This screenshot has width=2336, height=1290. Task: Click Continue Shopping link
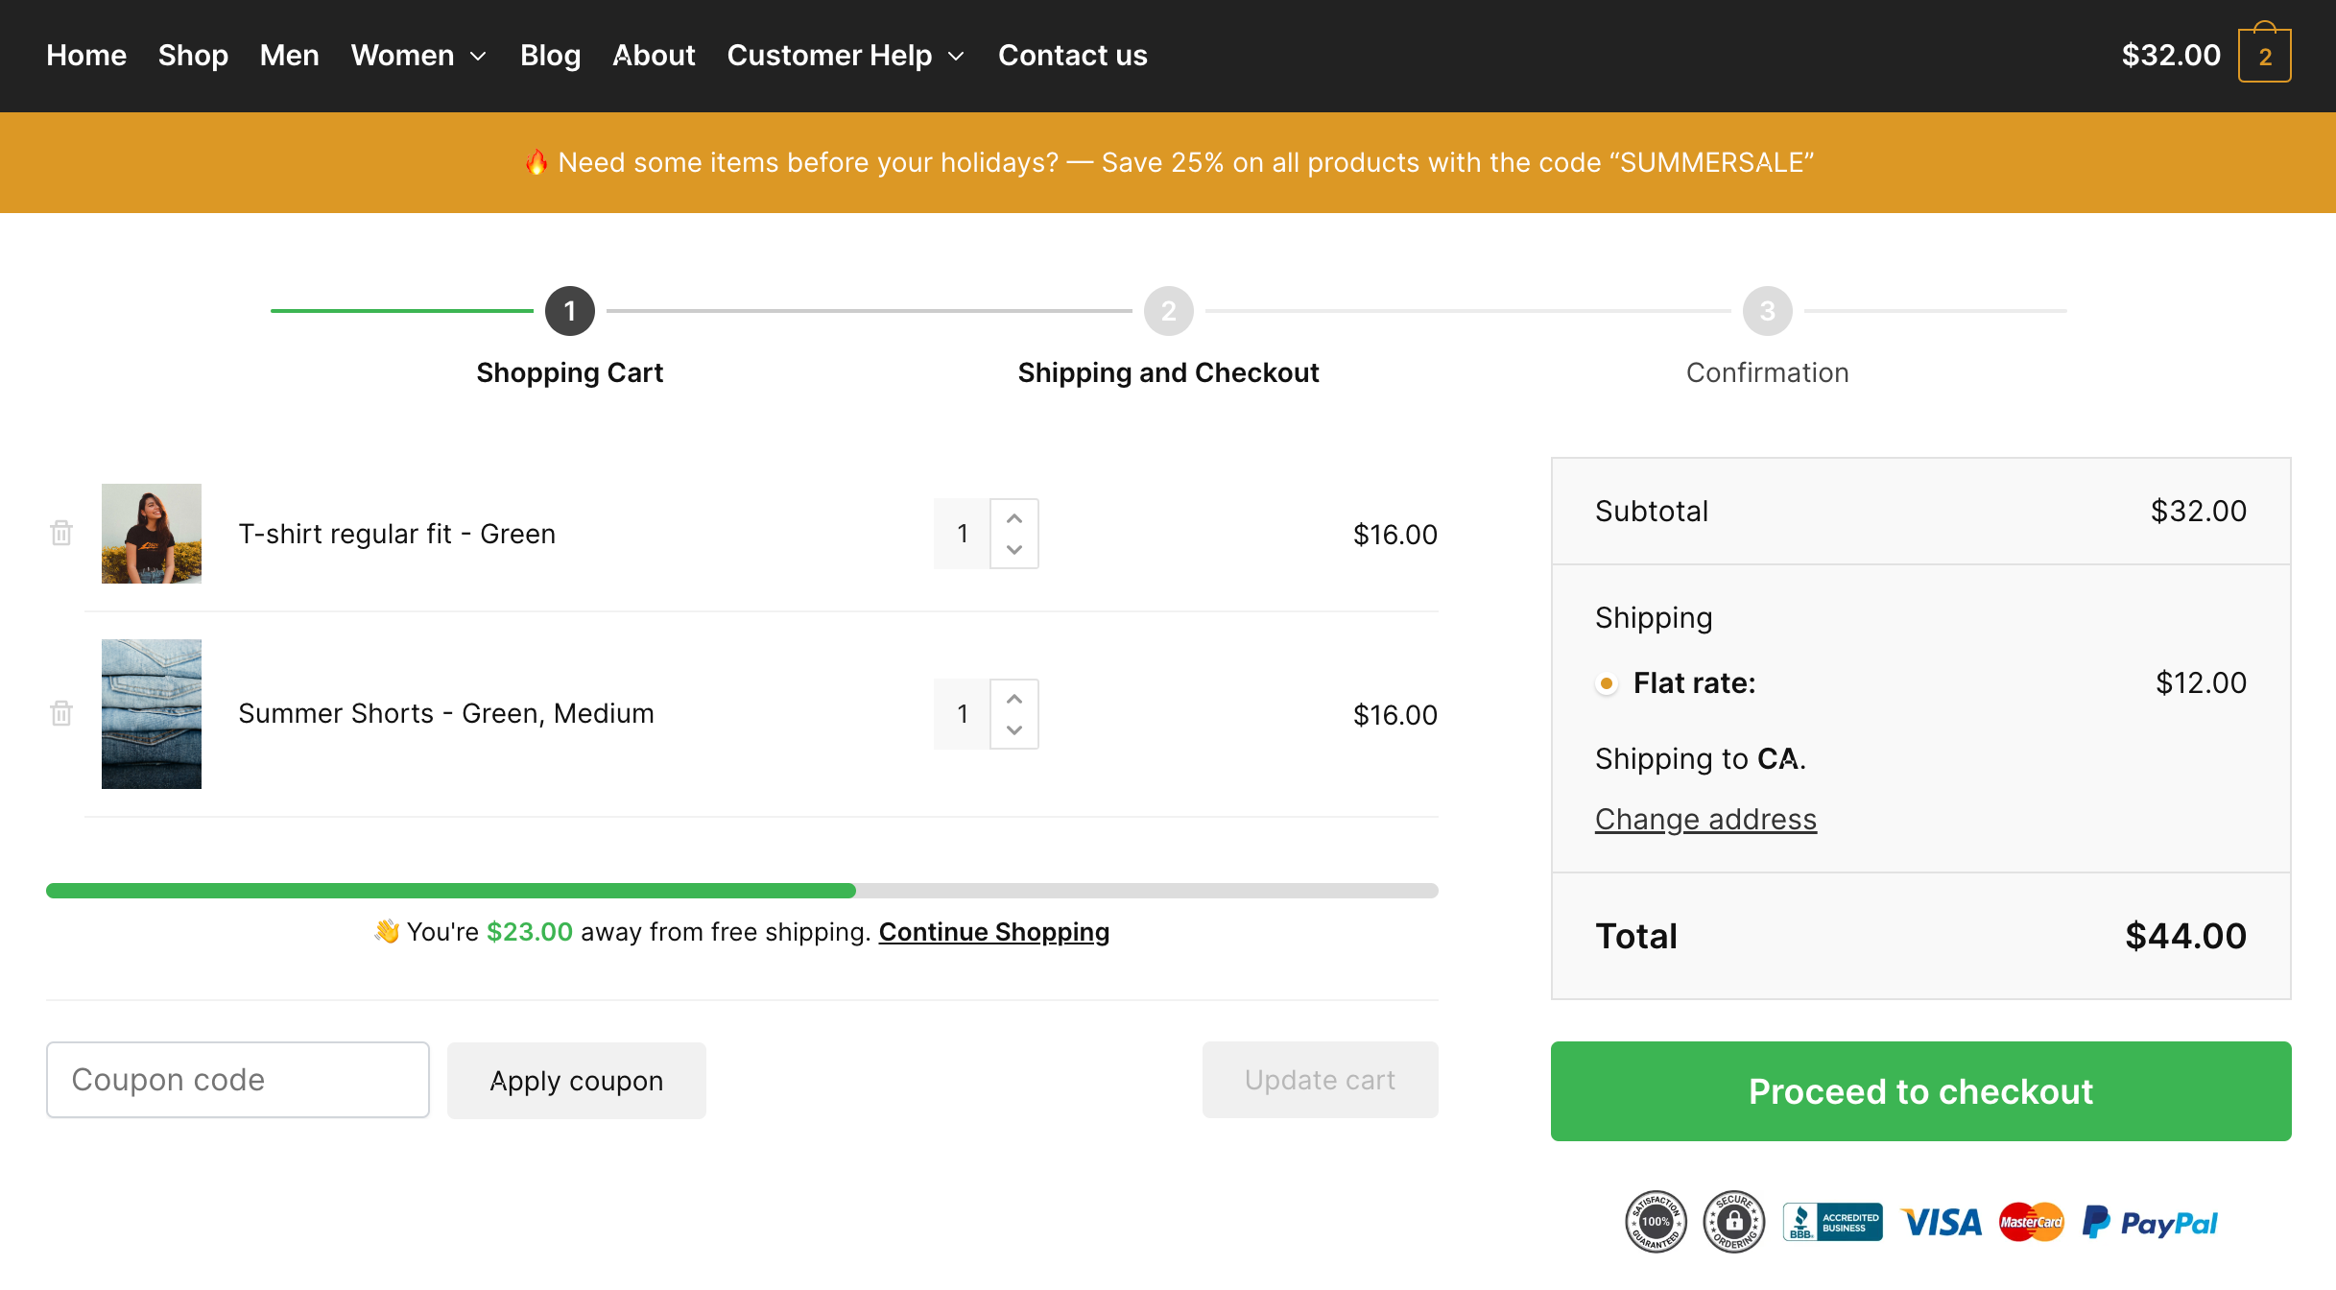994,931
